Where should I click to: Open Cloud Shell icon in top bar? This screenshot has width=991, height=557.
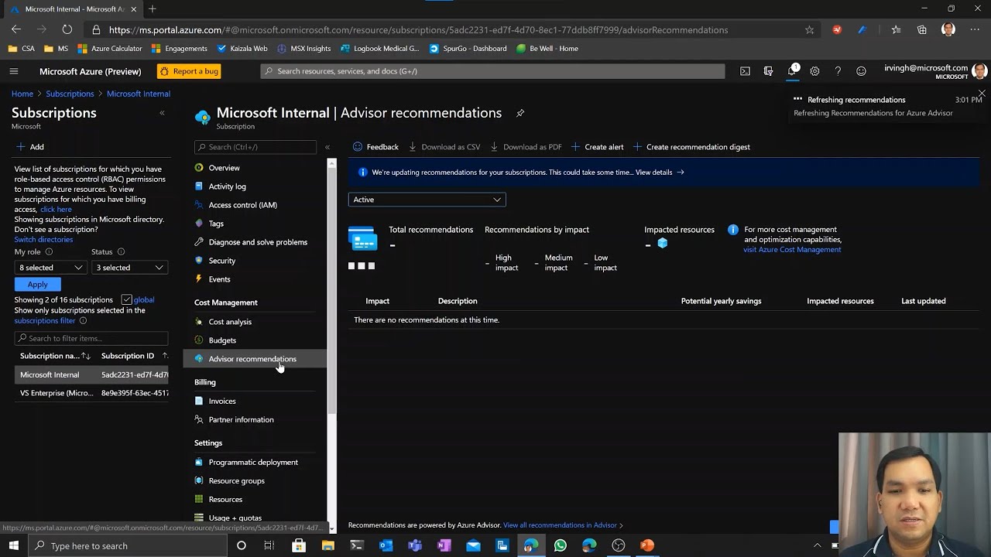745,71
